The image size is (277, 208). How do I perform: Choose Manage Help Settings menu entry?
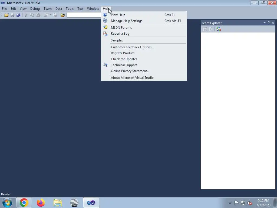click(144, 21)
